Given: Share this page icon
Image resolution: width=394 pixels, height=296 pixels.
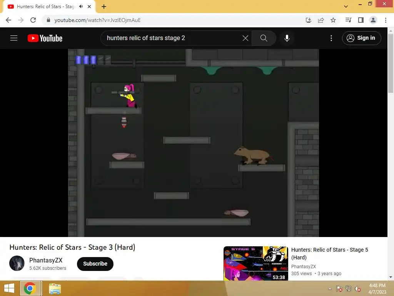Looking at the screenshot, I should click(321, 20).
